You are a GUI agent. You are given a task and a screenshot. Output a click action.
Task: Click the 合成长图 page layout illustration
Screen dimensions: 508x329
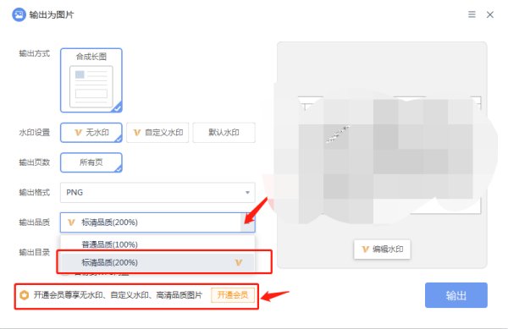pyautogui.click(x=91, y=87)
